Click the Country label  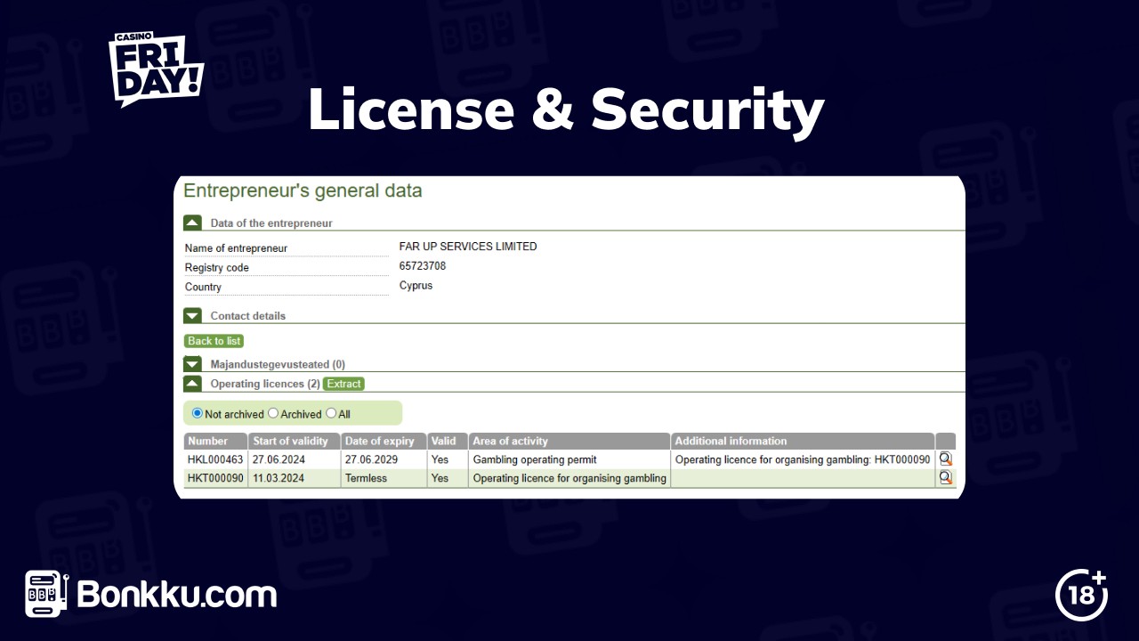[203, 288]
